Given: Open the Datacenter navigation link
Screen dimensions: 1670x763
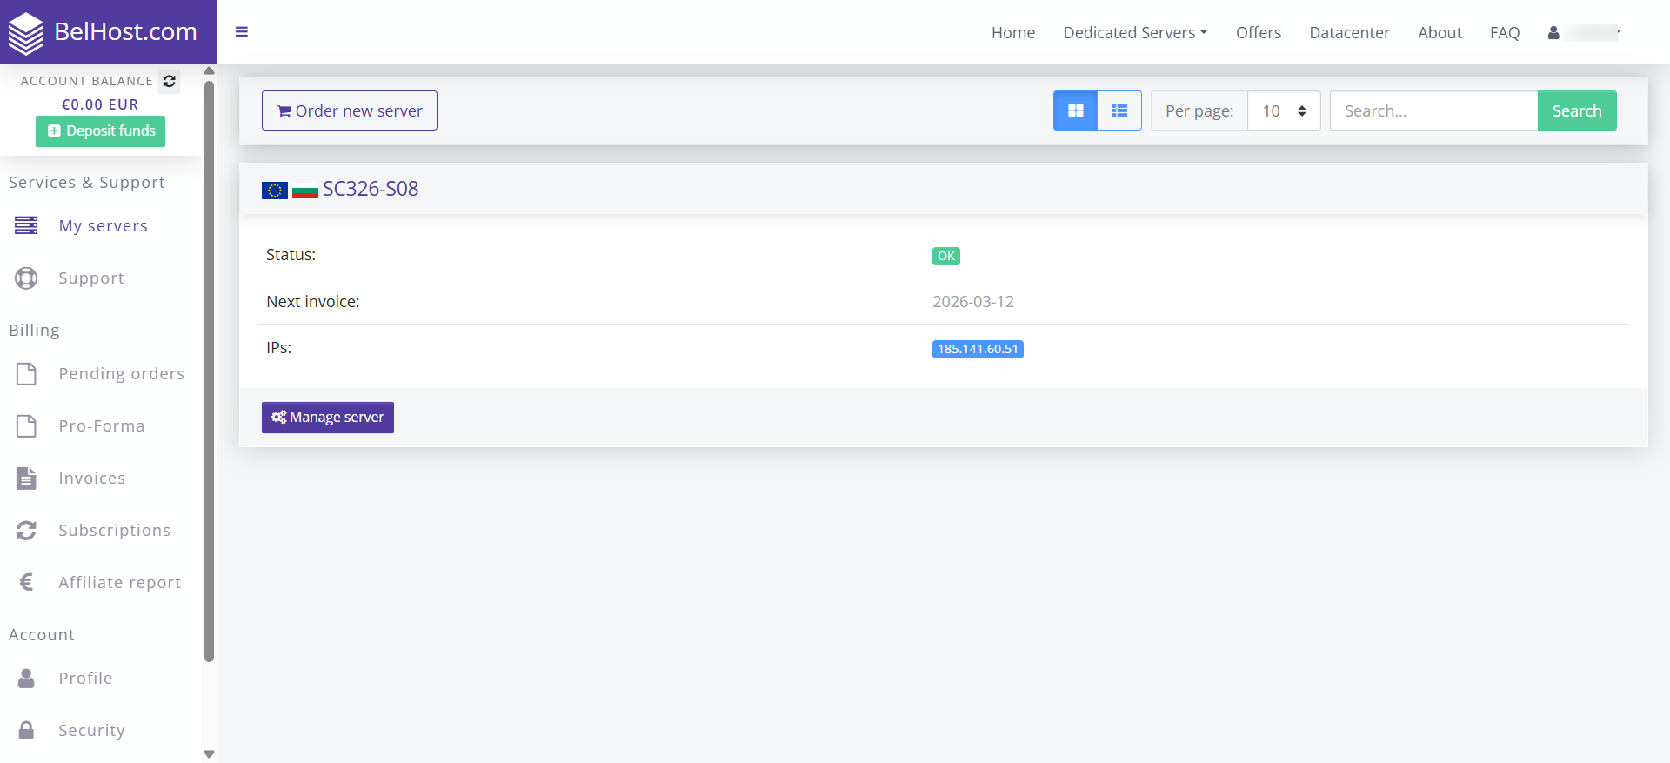Looking at the screenshot, I should pyautogui.click(x=1350, y=32).
